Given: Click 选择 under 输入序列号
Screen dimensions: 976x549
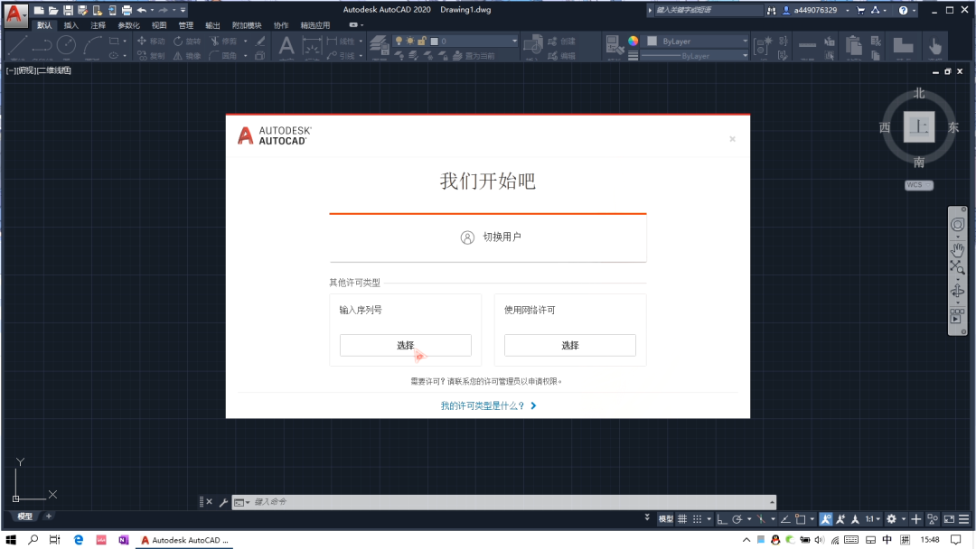Looking at the screenshot, I should 405,346.
